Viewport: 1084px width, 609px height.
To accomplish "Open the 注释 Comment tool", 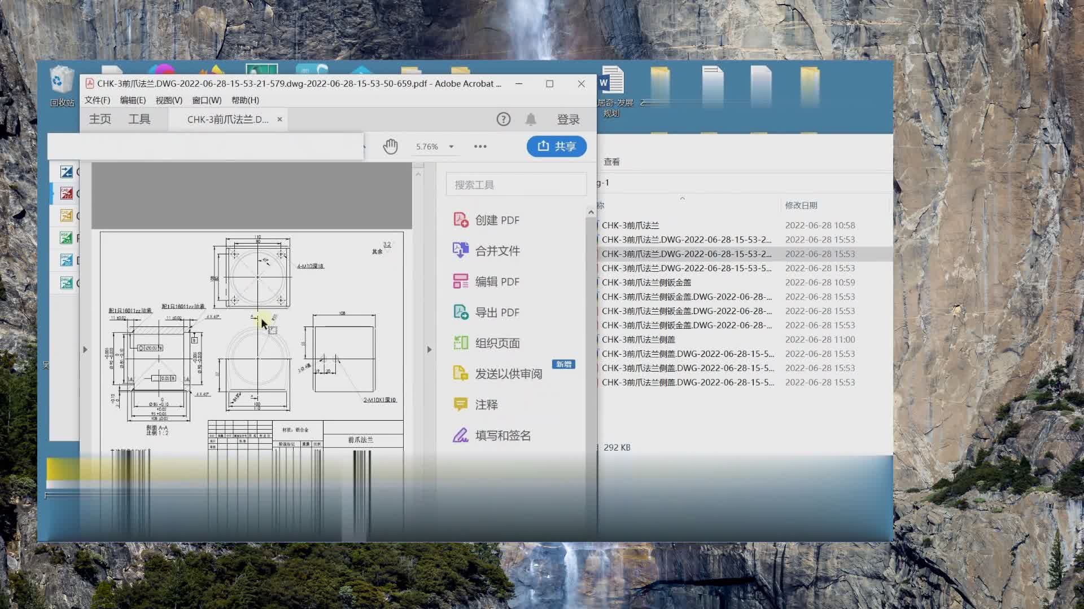I will click(487, 404).
